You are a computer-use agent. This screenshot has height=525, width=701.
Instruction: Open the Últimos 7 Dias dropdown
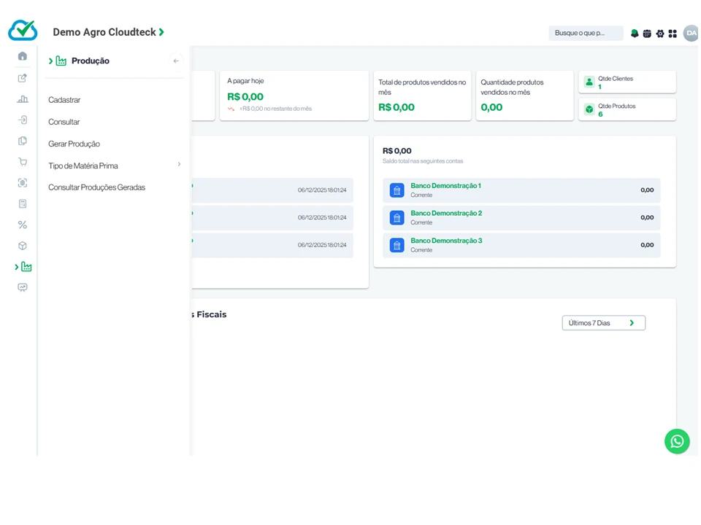click(603, 323)
